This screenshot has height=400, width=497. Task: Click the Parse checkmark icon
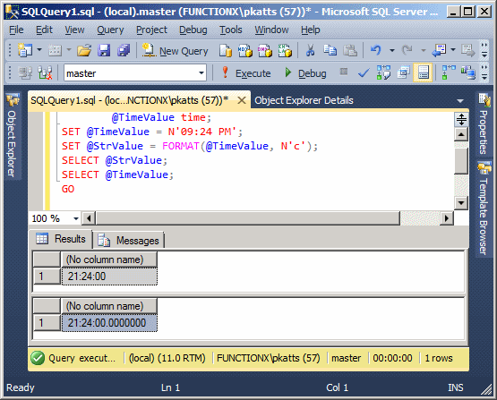coord(364,73)
